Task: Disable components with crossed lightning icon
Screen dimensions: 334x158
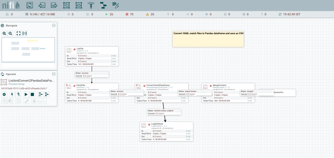Action: pos(19,95)
